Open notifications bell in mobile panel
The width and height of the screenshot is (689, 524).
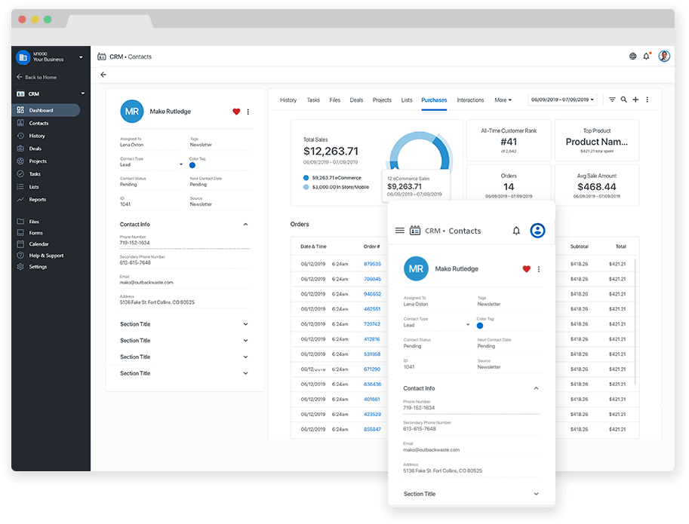tap(516, 231)
